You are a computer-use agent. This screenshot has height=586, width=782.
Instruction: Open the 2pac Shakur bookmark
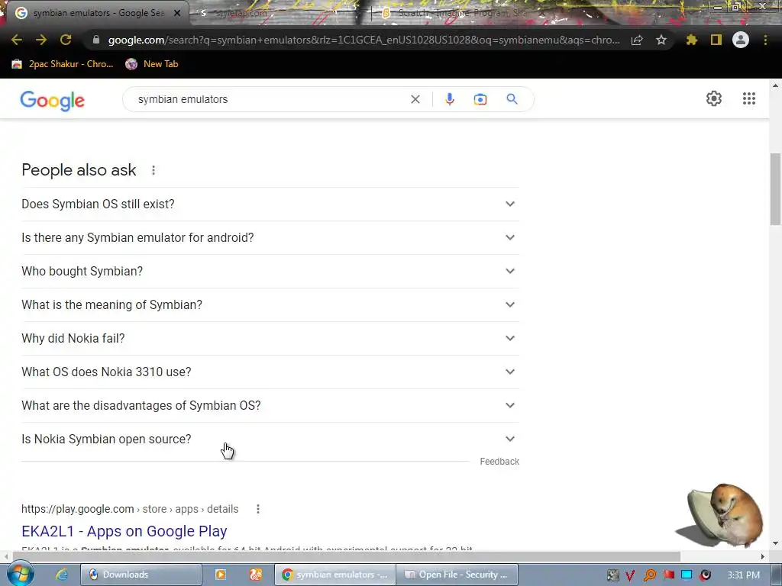[63, 64]
